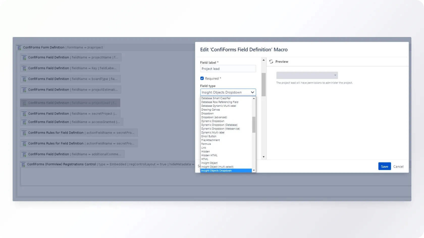
Task: Click the Registrations Control macro icon
Action: click(23, 164)
